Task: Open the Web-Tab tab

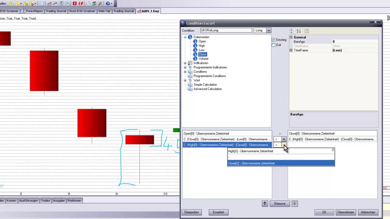Action: click(104, 11)
